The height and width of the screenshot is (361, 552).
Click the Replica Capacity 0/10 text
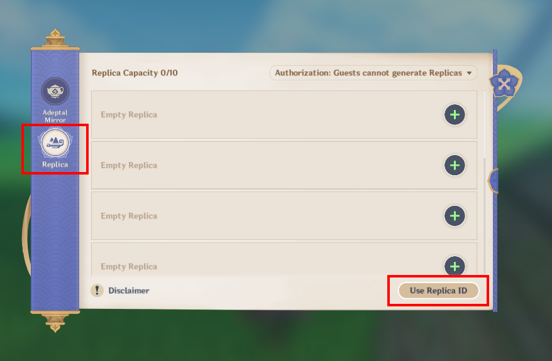[135, 73]
